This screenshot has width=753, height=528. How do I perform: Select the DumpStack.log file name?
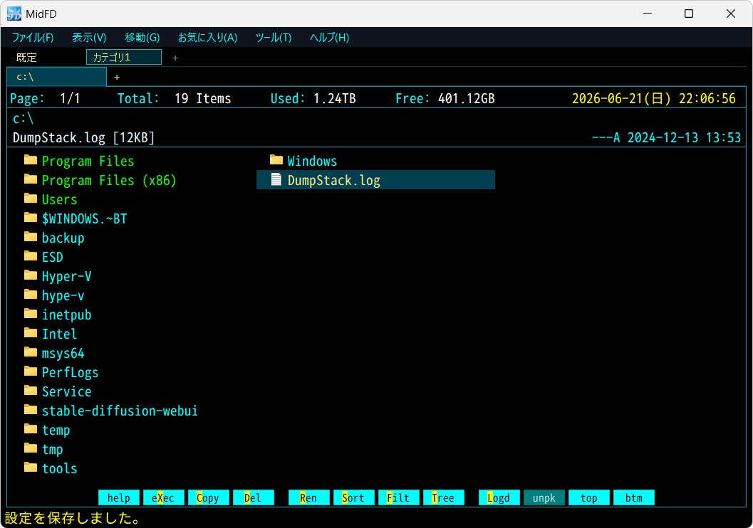click(x=334, y=180)
